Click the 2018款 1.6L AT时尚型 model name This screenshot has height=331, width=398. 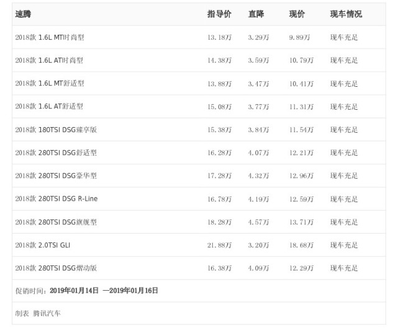pos(49,61)
